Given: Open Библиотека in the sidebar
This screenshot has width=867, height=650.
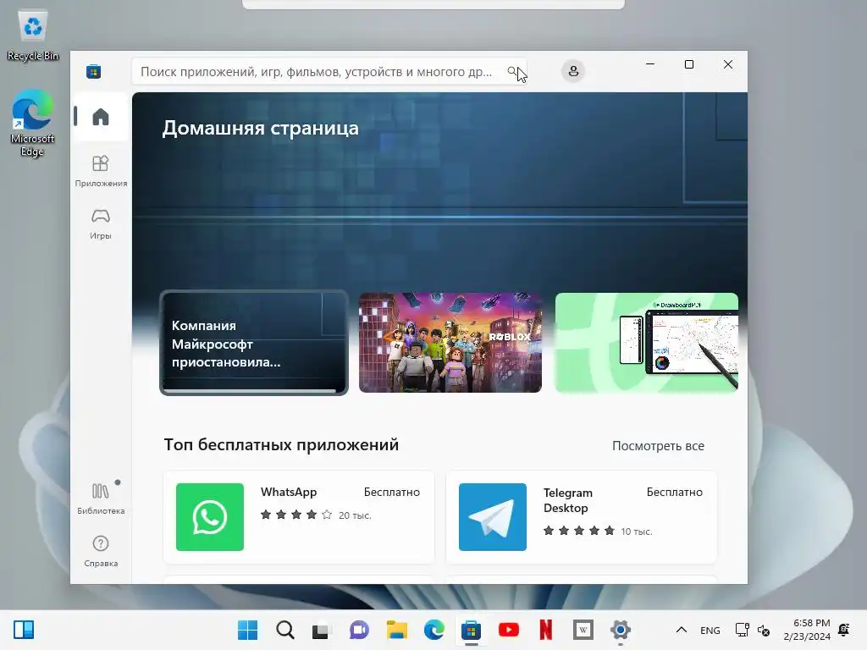Looking at the screenshot, I should pyautogui.click(x=101, y=499).
